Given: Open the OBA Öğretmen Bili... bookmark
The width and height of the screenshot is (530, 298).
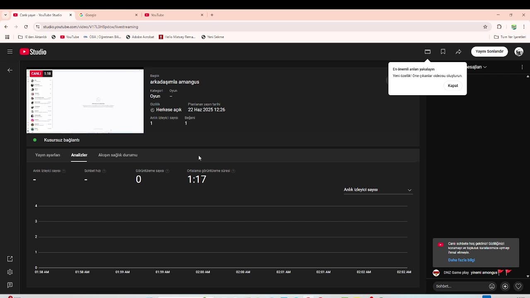Looking at the screenshot, I should tap(102, 37).
